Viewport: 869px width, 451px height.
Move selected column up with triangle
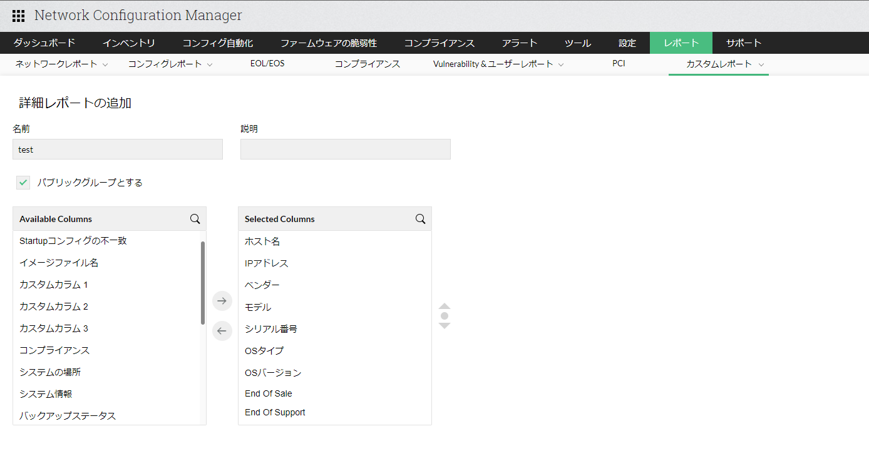click(x=445, y=306)
